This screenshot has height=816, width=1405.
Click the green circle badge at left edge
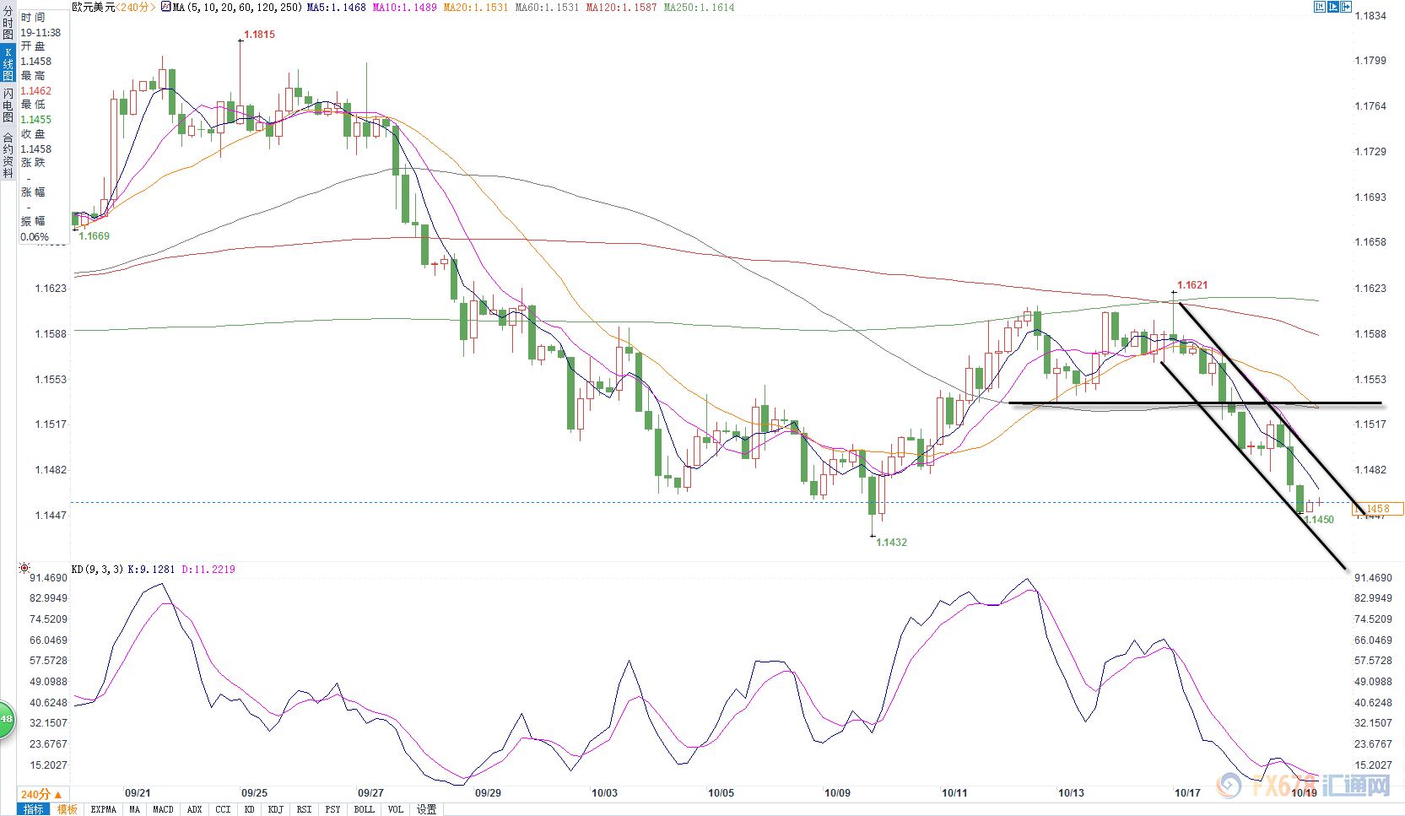coord(6,719)
